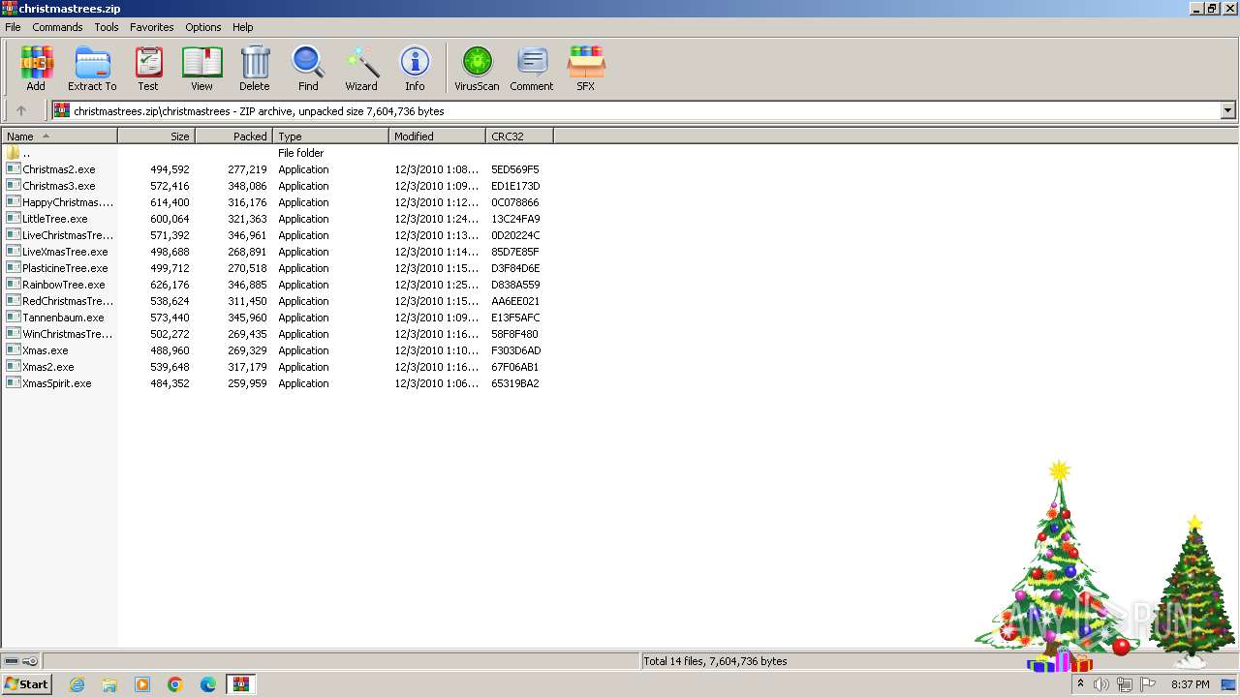Screen dimensions: 1240x697
Task: Click the Delete trash can icon
Action: tap(255, 69)
